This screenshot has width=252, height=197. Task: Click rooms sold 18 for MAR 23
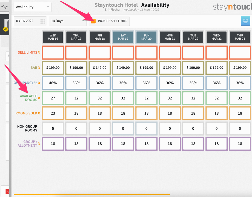click(x=216, y=113)
